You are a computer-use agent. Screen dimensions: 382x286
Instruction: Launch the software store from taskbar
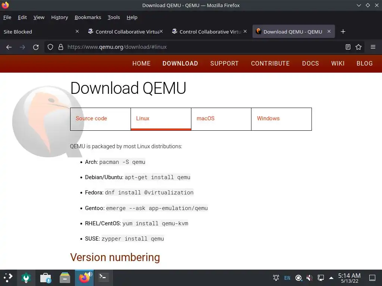coord(46,278)
